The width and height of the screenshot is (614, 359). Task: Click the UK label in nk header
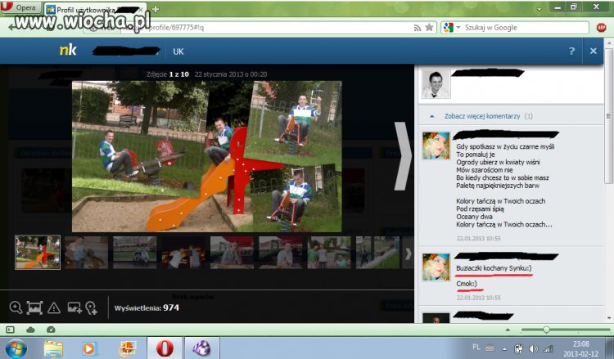pyautogui.click(x=178, y=52)
